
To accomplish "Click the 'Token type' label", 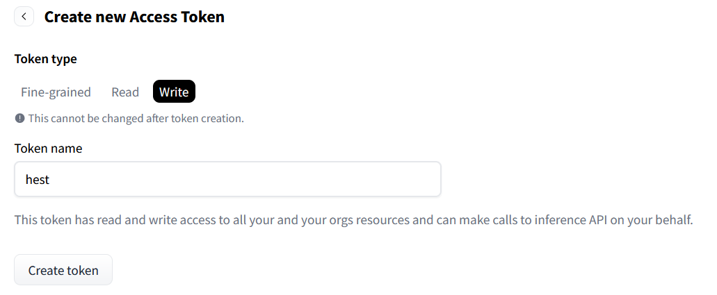I will click(45, 59).
